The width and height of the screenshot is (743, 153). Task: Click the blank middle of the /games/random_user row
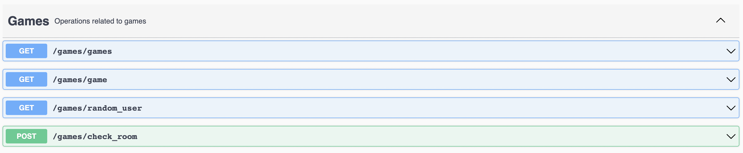coord(404,108)
